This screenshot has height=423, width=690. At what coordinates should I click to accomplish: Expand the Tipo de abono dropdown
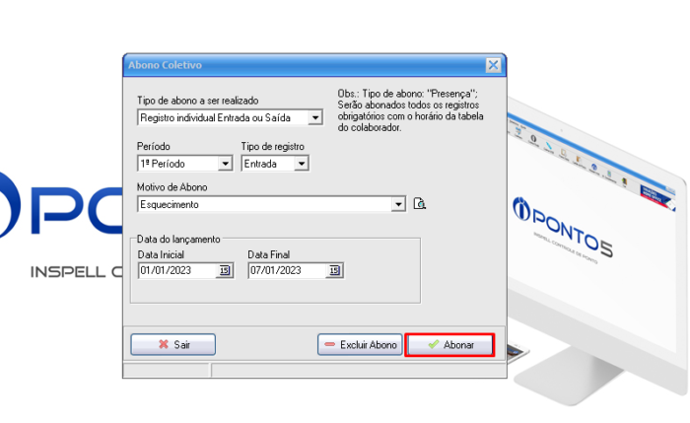(x=315, y=118)
